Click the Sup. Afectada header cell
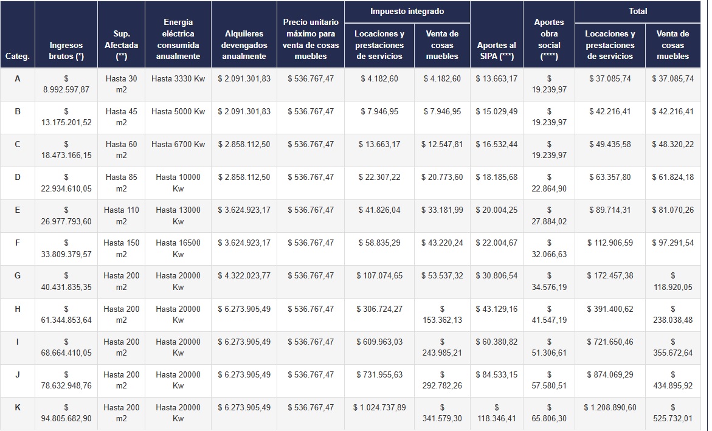712x431 pixels. click(121, 35)
